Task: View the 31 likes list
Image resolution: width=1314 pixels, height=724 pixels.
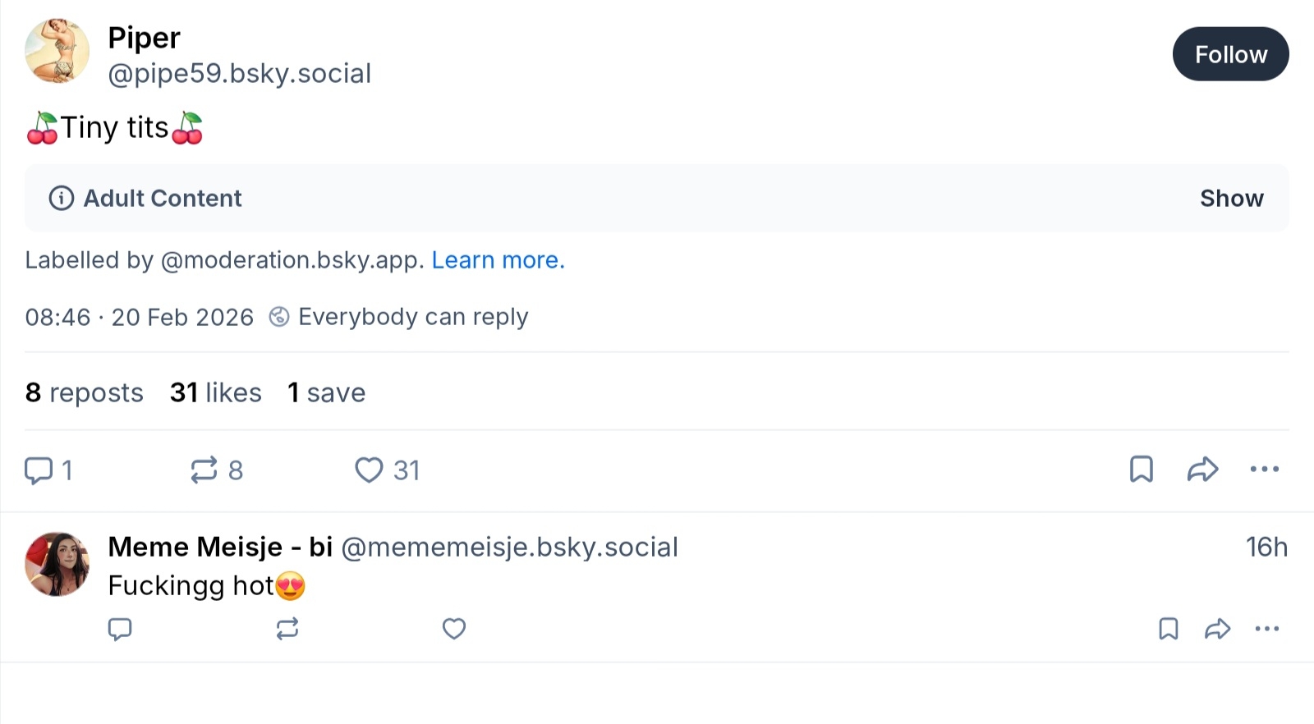Action: coord(216,393)
